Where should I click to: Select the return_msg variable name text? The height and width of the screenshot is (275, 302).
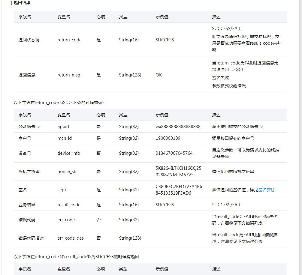(x=69, y=75)
